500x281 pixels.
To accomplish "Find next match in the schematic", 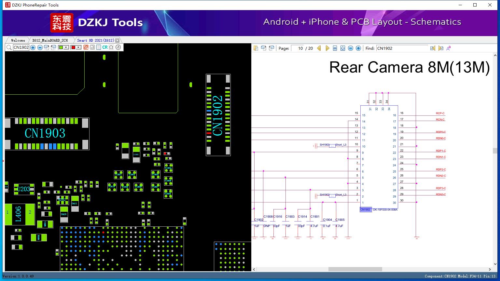I will pyautogui.click(x=441, y=48).
